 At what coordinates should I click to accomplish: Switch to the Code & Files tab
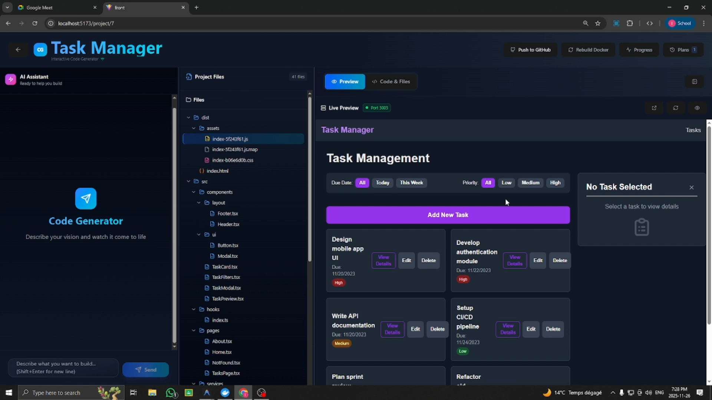[x=391, y=81]
